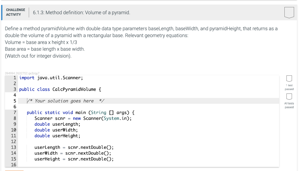Click the 'All tests passed' label text
The width and height of the screenshot is (299, 171).
[289, 105]
